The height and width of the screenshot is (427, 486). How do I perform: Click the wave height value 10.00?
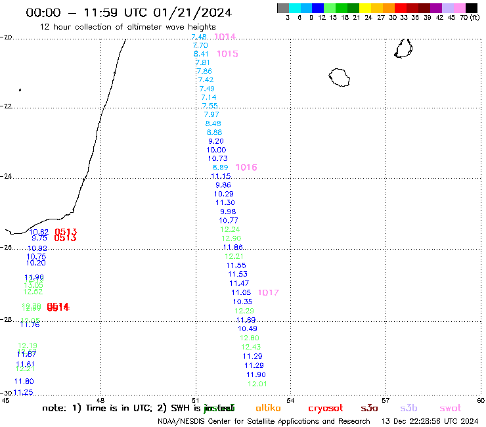coord(216,150)
